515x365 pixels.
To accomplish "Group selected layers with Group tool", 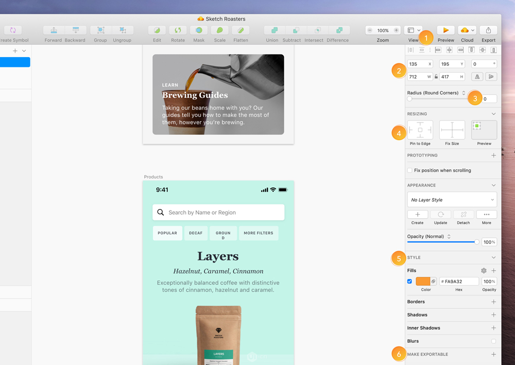I will click(x=101, y=30).
